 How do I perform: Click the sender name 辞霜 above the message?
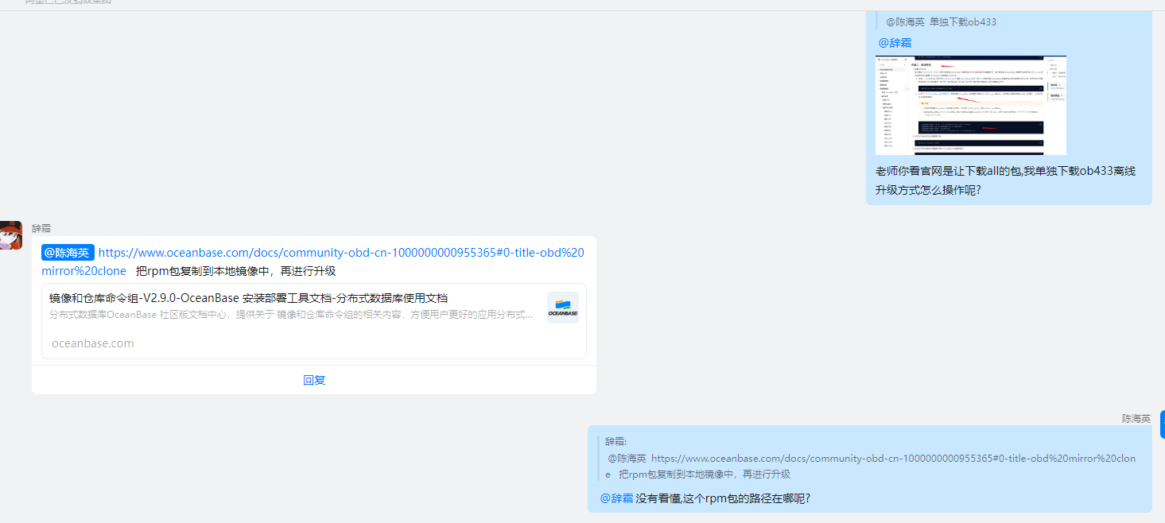(x=41, y=228)
